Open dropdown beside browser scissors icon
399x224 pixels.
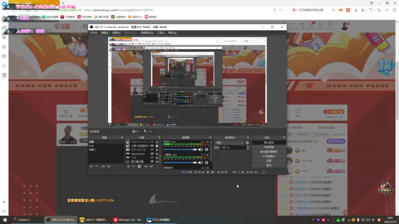click(x=366, y=10)
